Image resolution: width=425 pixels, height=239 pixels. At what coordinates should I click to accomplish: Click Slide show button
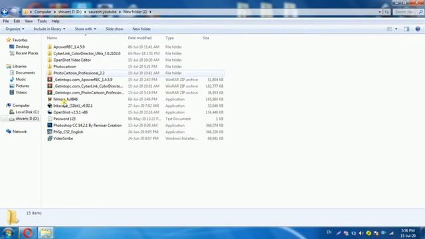tap(114, 29)
